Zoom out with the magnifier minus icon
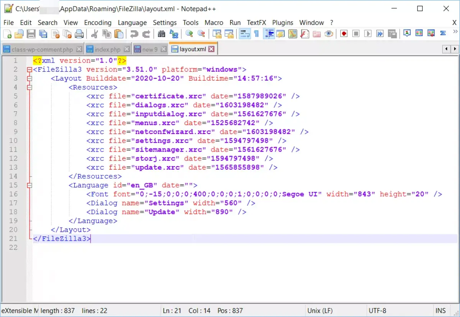This screenshot has height=317, width=460. click(x=201, y=34)
